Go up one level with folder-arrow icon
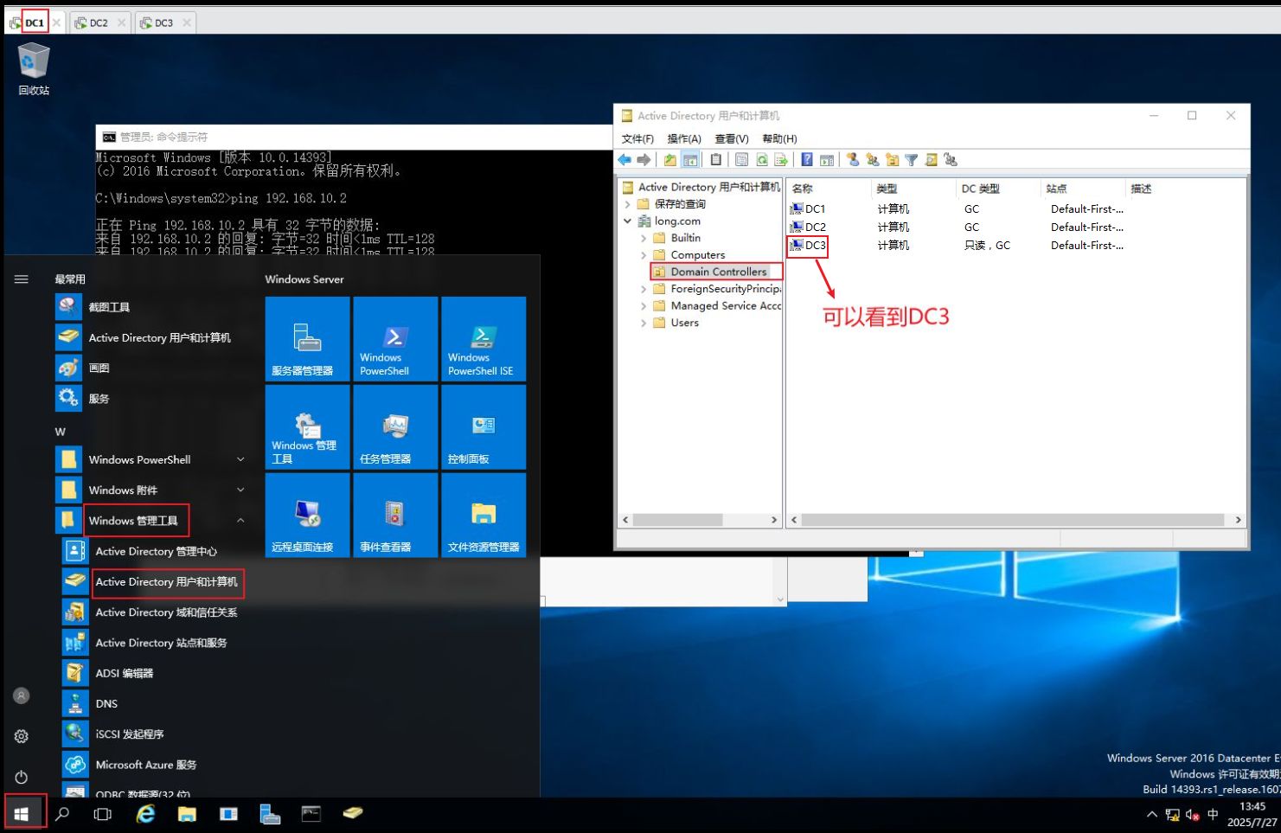1281x833 pixels. [x=670, y=160]
